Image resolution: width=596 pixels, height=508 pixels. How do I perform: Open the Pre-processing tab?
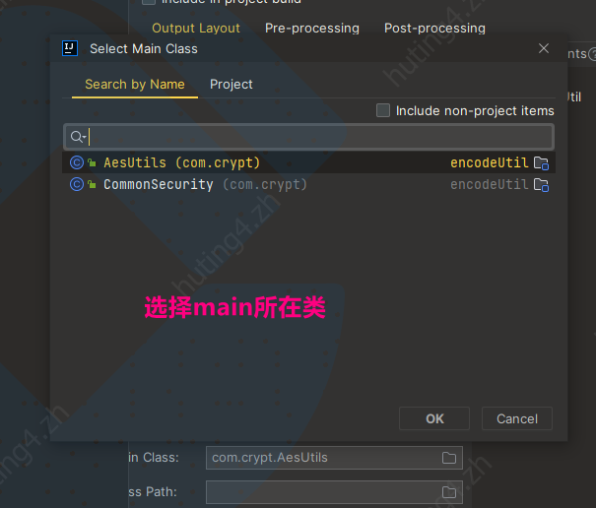tap(312, 28)
